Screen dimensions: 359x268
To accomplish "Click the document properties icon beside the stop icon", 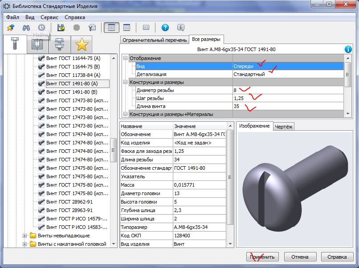I will click(92, 28).
